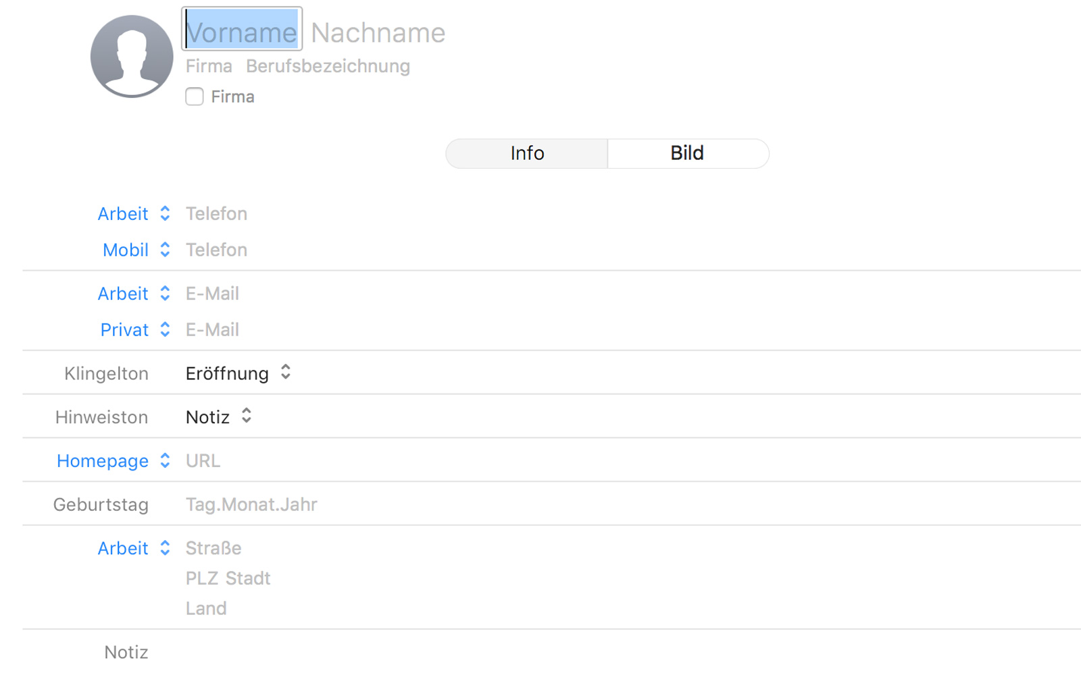Open the Arbeit e-mail label dropdown

point(134,294)
